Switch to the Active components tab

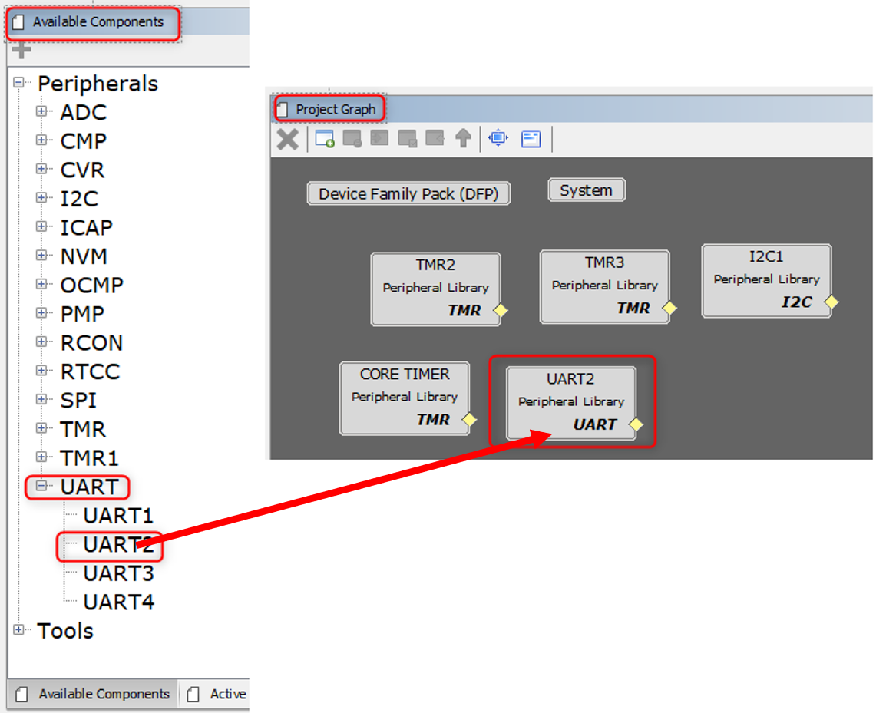(219, 694)
